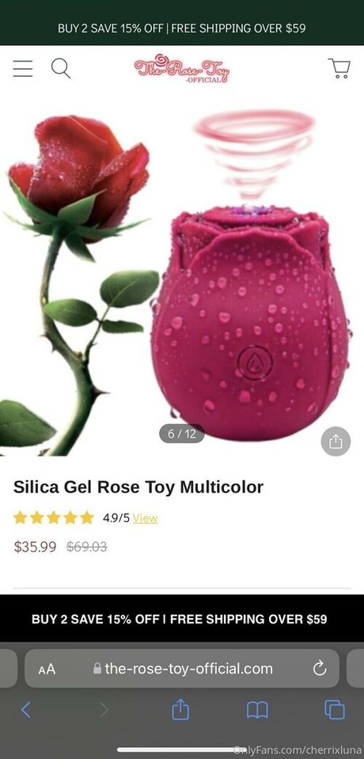Go back to previous page
Screen dimensions: 364x759
(x=25, y=710)
